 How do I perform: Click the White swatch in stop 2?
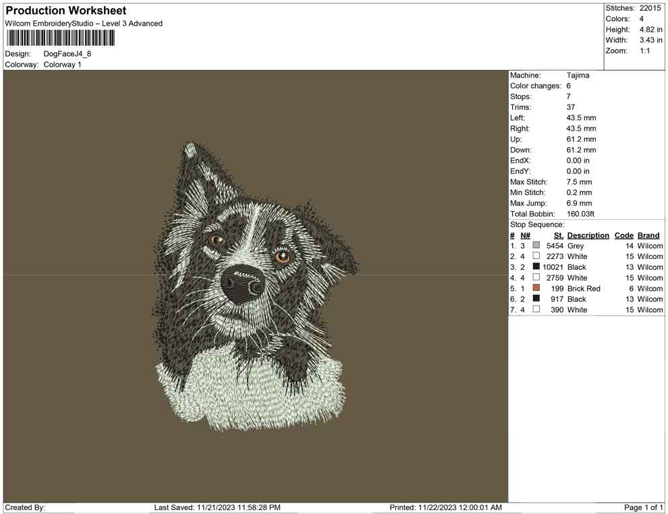(x=536, y=256)
